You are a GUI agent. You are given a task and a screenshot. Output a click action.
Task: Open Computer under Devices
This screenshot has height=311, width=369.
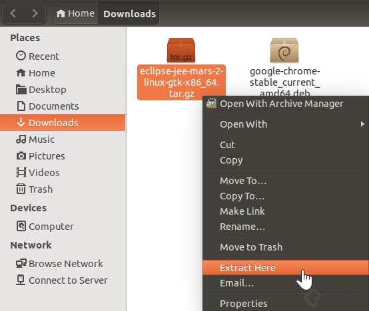click(x=63, y=227)
